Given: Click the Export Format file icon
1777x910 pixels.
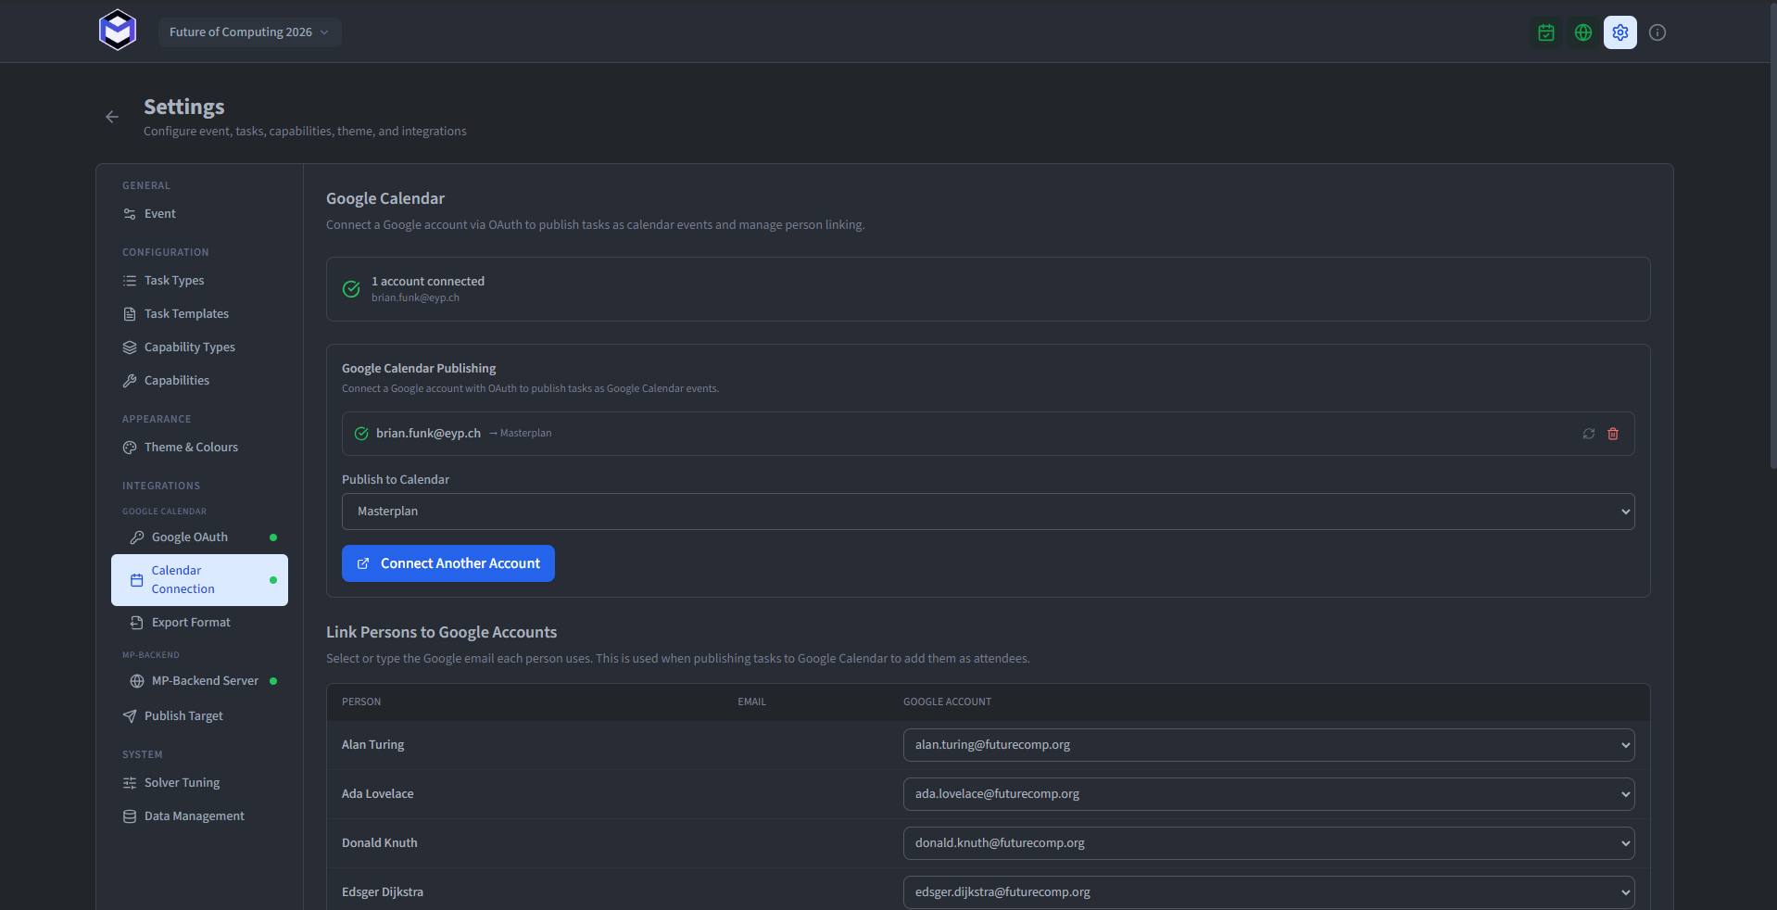Looking at the screenshot, I should 137,623.
